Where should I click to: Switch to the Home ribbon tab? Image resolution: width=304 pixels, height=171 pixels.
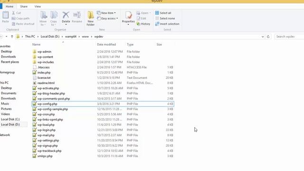9,6
